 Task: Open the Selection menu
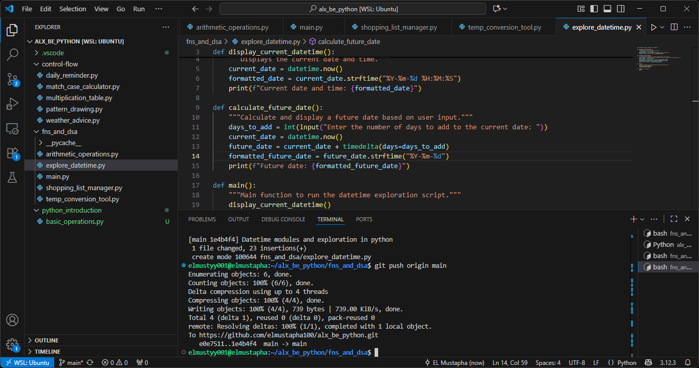73,9
